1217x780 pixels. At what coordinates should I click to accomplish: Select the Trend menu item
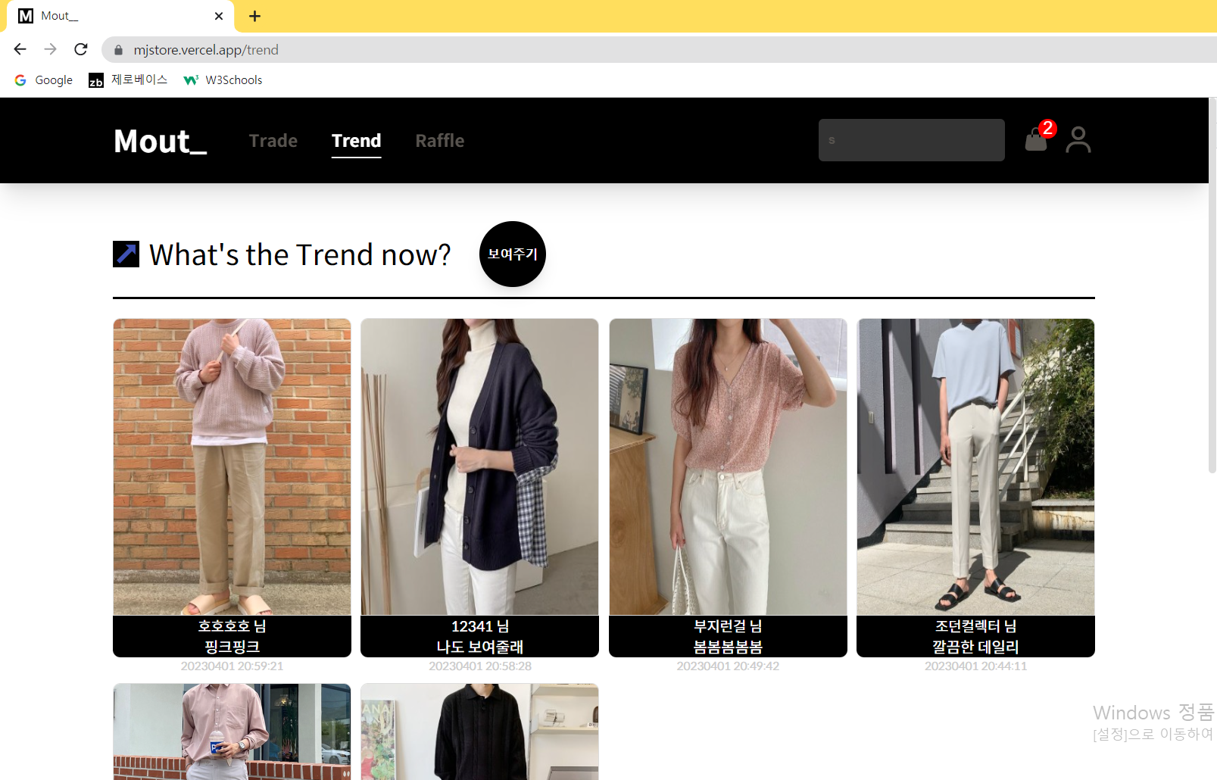click(357, 141)
